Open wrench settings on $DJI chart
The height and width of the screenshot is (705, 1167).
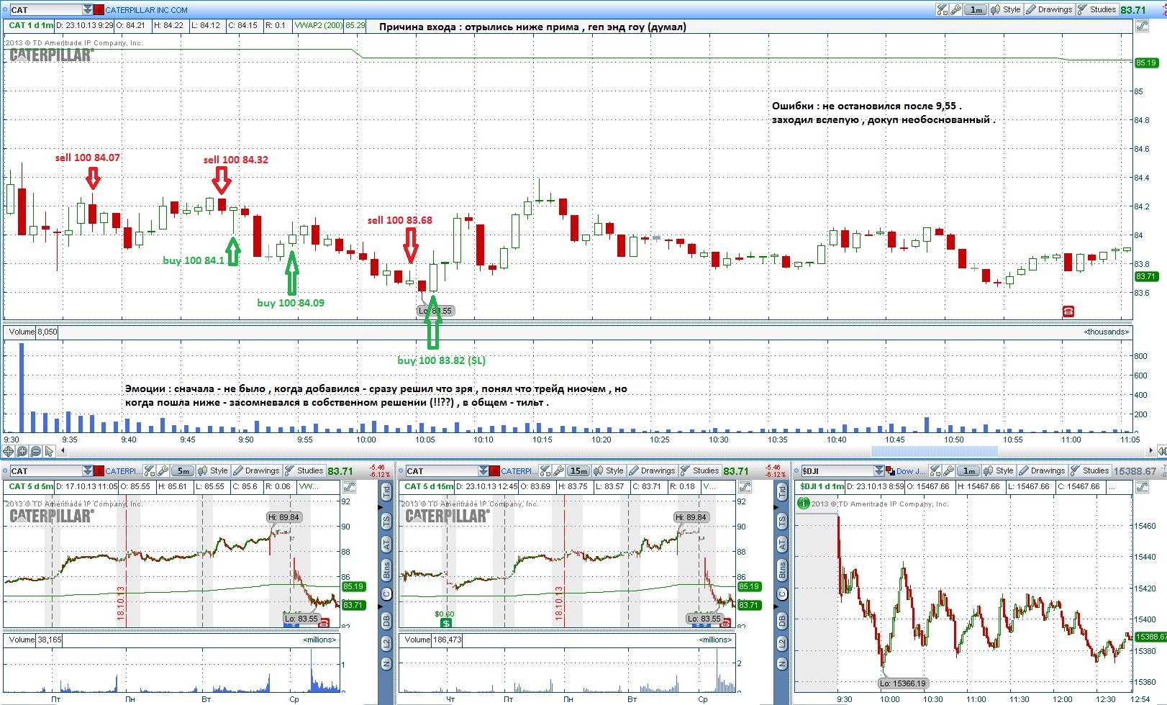click(x=949, y=470)
